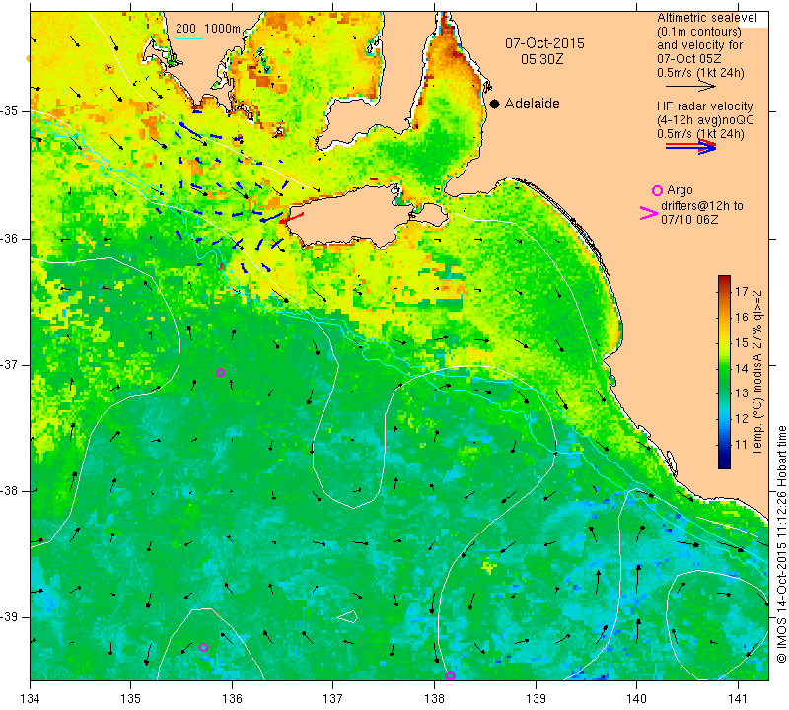Viewport: 789px width, 710px height.
Task: Click the 'drifters@12h to' legend text
Action: pos(701,206)
